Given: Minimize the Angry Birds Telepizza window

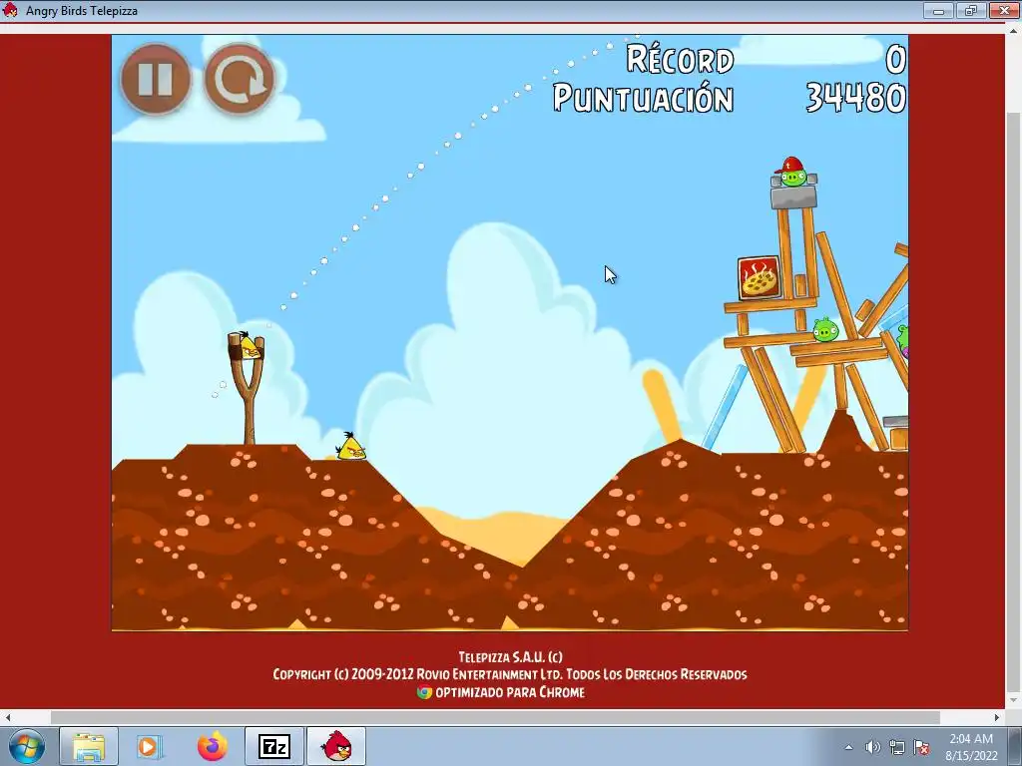Looking at the screenshot, I should [x=938, y=10].
